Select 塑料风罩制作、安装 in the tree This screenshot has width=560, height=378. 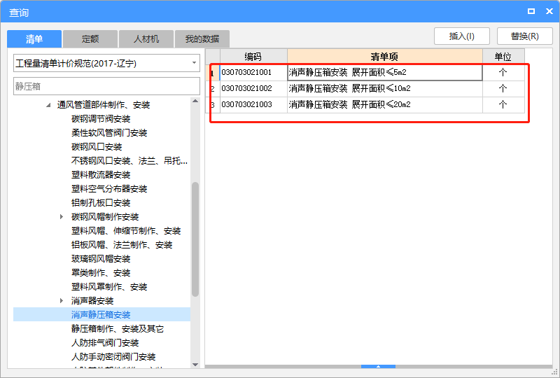click(109, 287)
